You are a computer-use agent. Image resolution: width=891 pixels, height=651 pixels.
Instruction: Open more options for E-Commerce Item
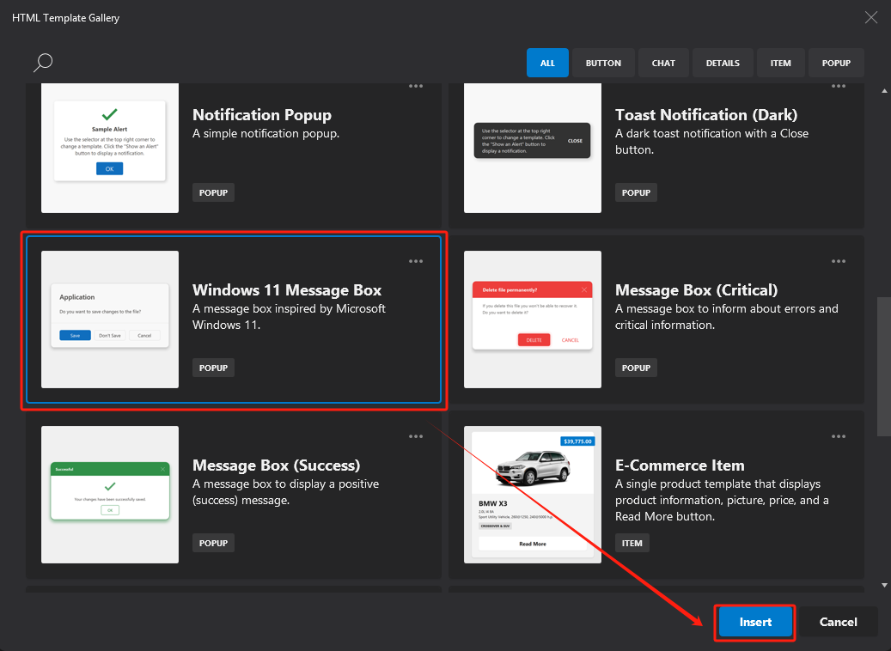coord(839,436)
